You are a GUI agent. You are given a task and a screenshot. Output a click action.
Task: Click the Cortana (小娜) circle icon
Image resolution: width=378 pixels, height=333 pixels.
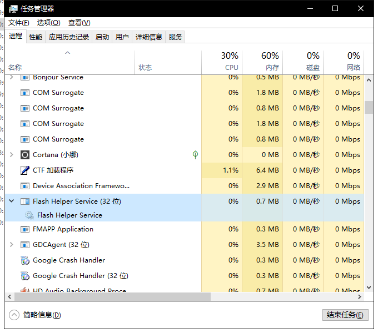coord(25,155)
